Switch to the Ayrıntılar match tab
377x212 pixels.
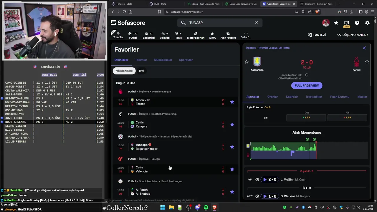click(x=253, y=97)
